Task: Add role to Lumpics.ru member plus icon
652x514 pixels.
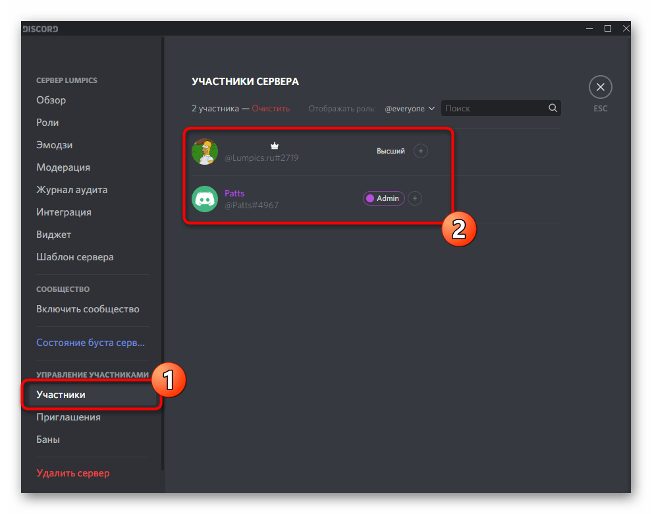Action: (x=420, y=151)
